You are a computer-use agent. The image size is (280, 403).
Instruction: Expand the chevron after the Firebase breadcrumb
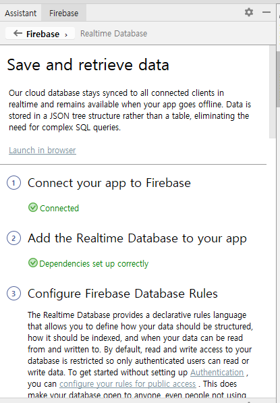coord(66,34)
